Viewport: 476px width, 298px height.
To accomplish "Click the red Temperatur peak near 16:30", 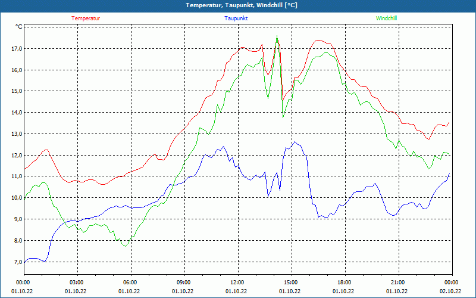I will pyautogui.click(x=318, y=40).
